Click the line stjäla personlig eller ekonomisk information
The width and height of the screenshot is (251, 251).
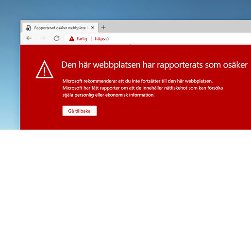click(x=108, y=95)
